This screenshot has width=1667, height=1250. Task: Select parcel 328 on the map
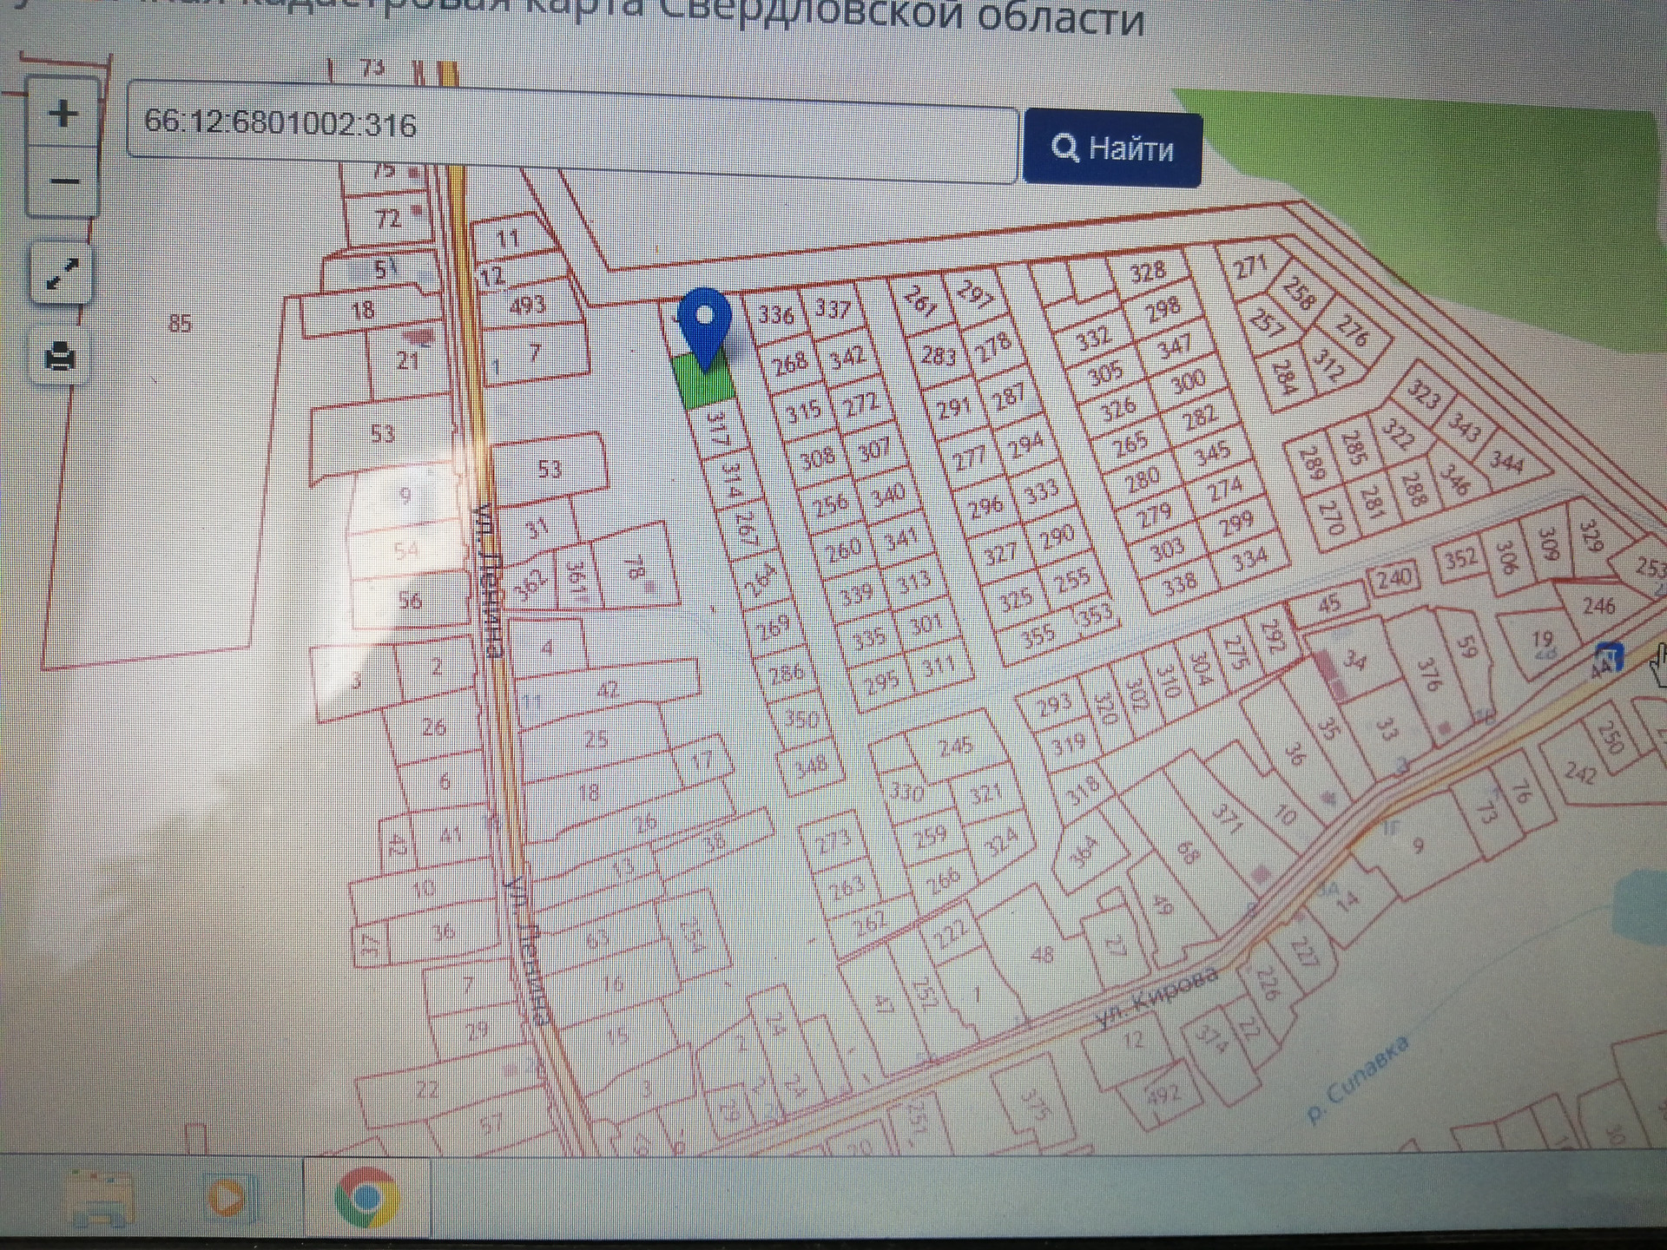pos(1147,272)
